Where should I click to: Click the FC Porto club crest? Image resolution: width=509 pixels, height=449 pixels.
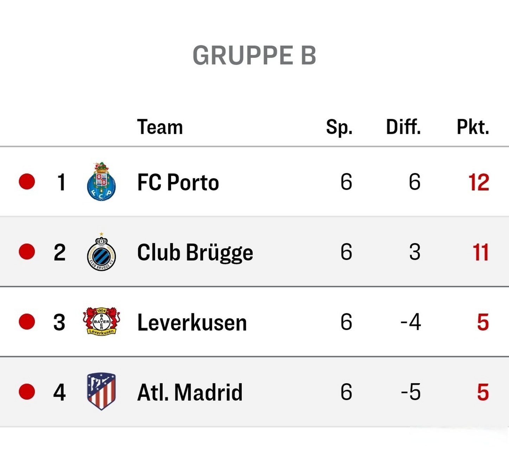pos(101,182)
